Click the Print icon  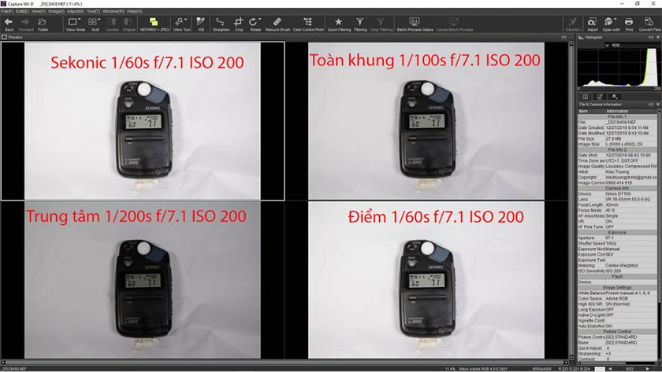(x=629, y=24)
